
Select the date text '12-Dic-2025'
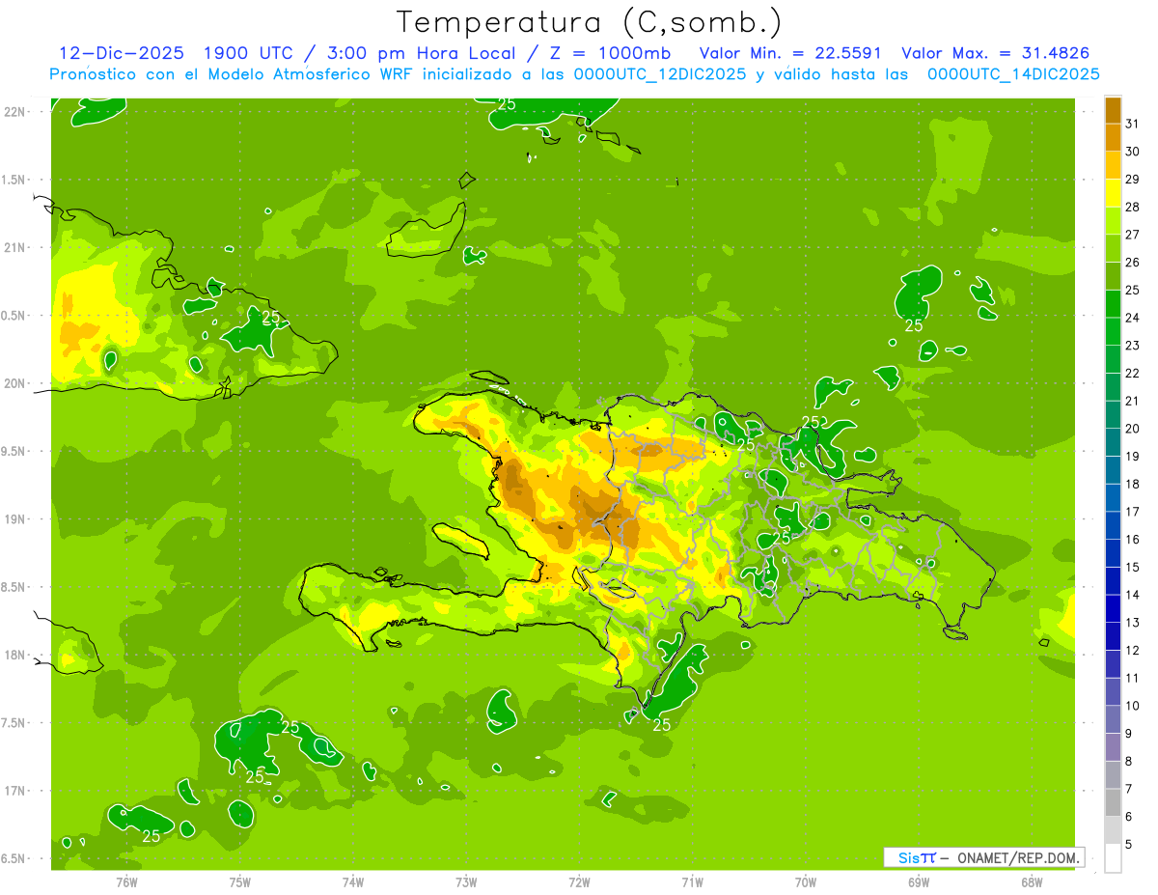pos(122,52)
